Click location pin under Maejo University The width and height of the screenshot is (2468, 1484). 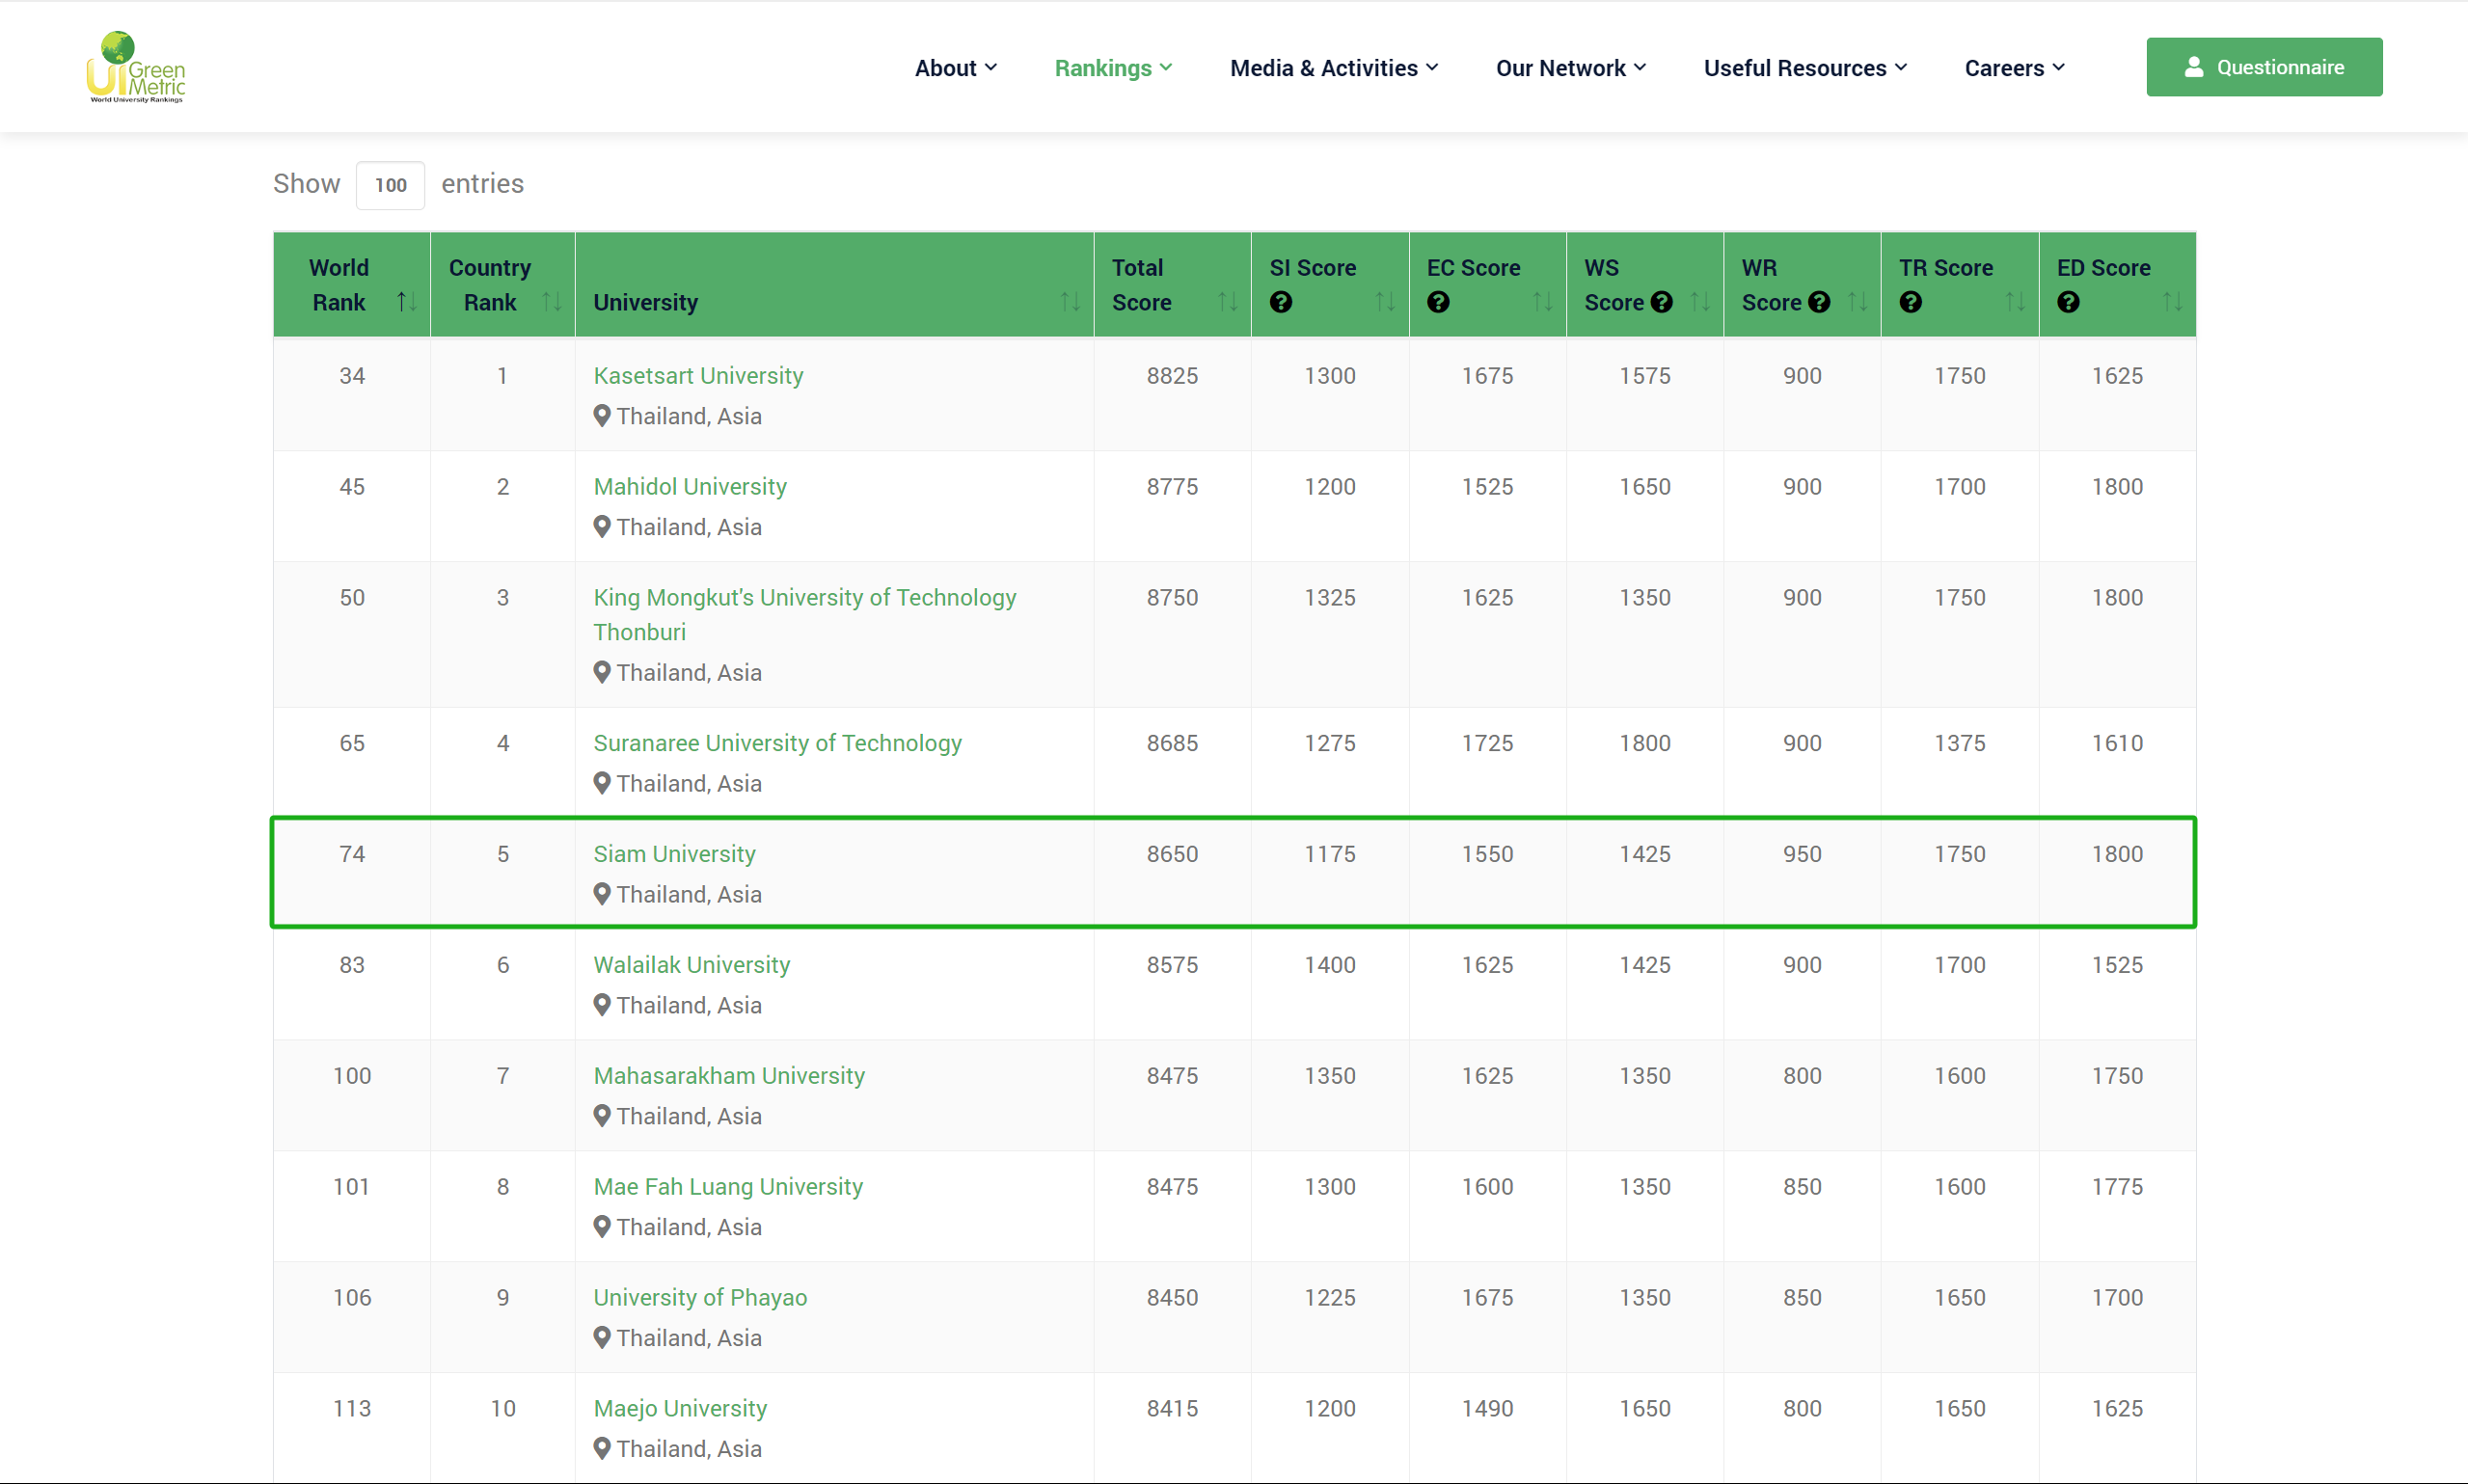click(602, 1448)
